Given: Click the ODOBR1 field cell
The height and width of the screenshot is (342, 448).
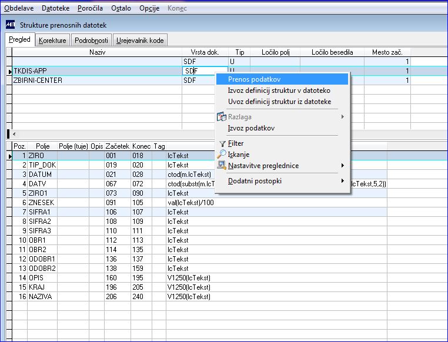Looking at the screenshot, I should pyautogui.click(x=42, y=259).
